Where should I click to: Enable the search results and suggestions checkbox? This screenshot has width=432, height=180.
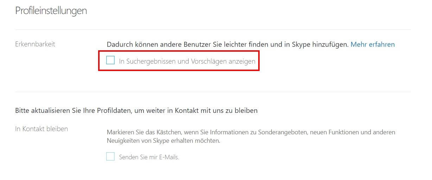click(x=110, y=60)
